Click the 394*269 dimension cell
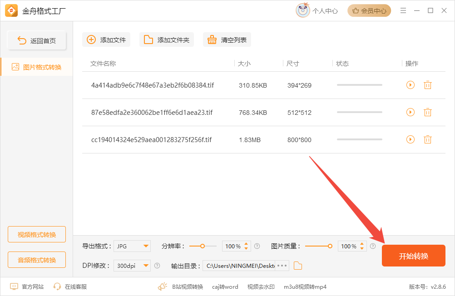 (x=299, y=85)
